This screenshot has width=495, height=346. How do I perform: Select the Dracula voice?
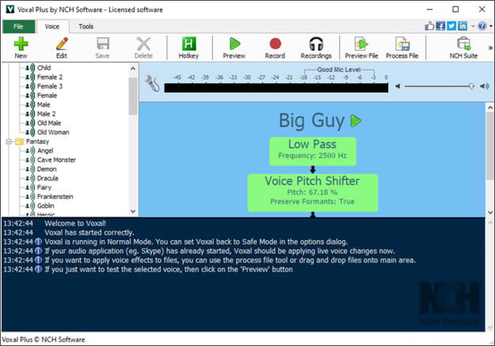47,179
